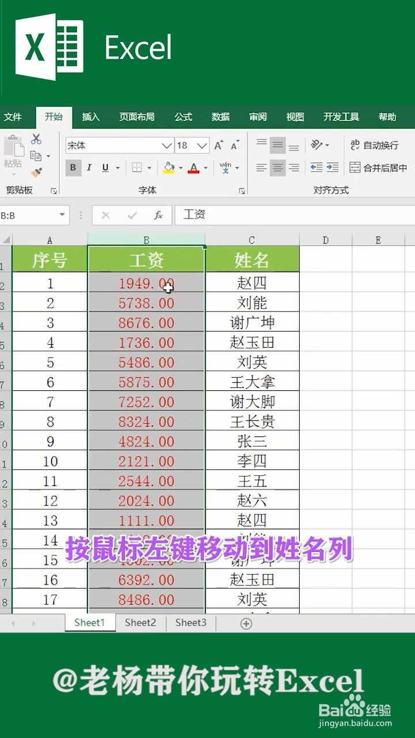415x738 pixels.
Task: Switch to the 数据 Data tab
Action: [x=220, y=117]
